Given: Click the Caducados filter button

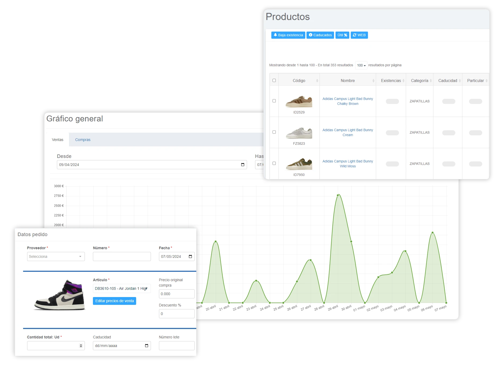Looking at the screenshot, I should pyautogui.click(x=320, y=35).
